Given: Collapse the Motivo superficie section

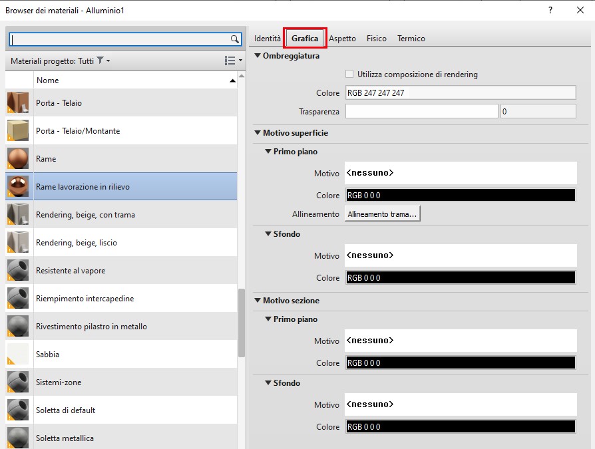Looking at the screenshot, I should (x=258, y=133).
